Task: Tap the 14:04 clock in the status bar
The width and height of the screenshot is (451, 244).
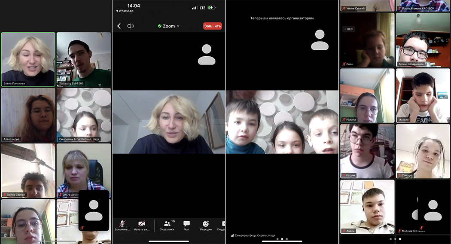Action: 134,6
